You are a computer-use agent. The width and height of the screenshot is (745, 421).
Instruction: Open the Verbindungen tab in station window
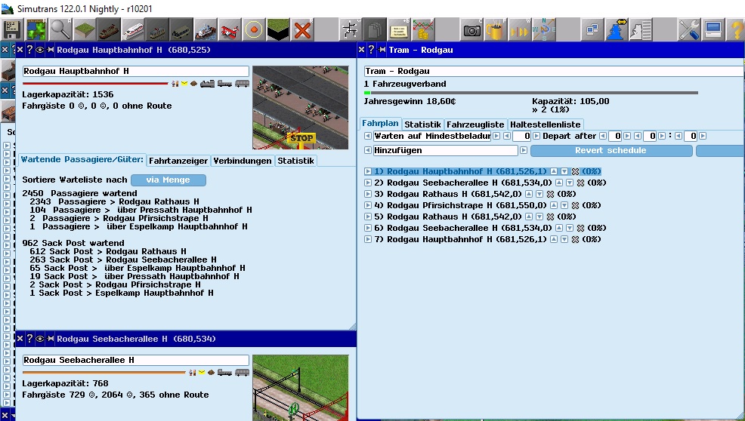(x=242, y=161)
